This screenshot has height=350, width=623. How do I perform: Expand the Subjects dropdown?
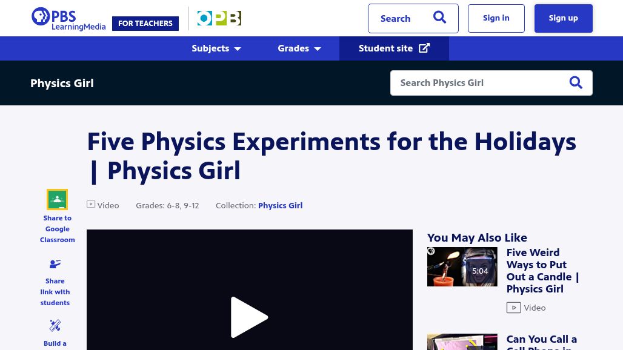tap(216, 48)
